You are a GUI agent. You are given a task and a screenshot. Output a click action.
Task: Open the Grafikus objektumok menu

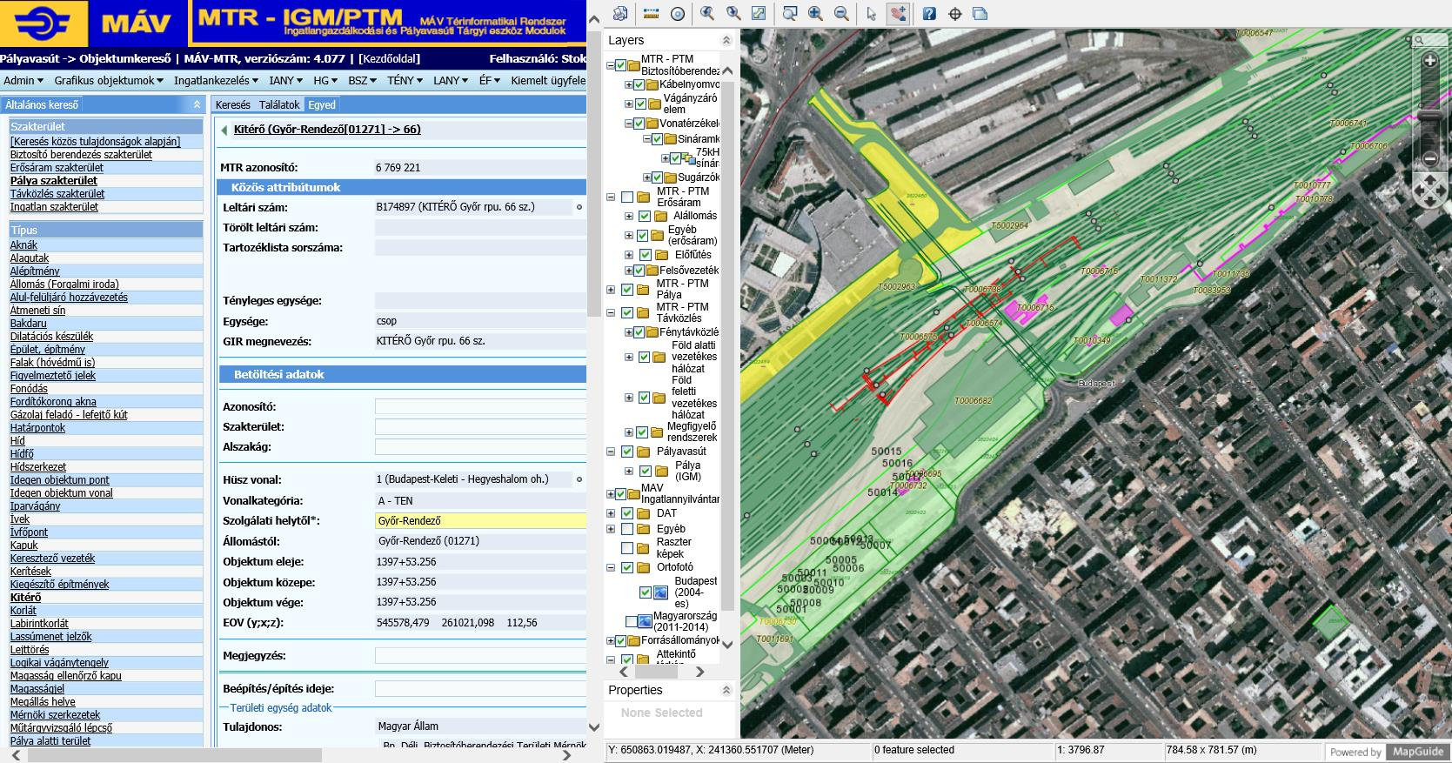[109, 80]
